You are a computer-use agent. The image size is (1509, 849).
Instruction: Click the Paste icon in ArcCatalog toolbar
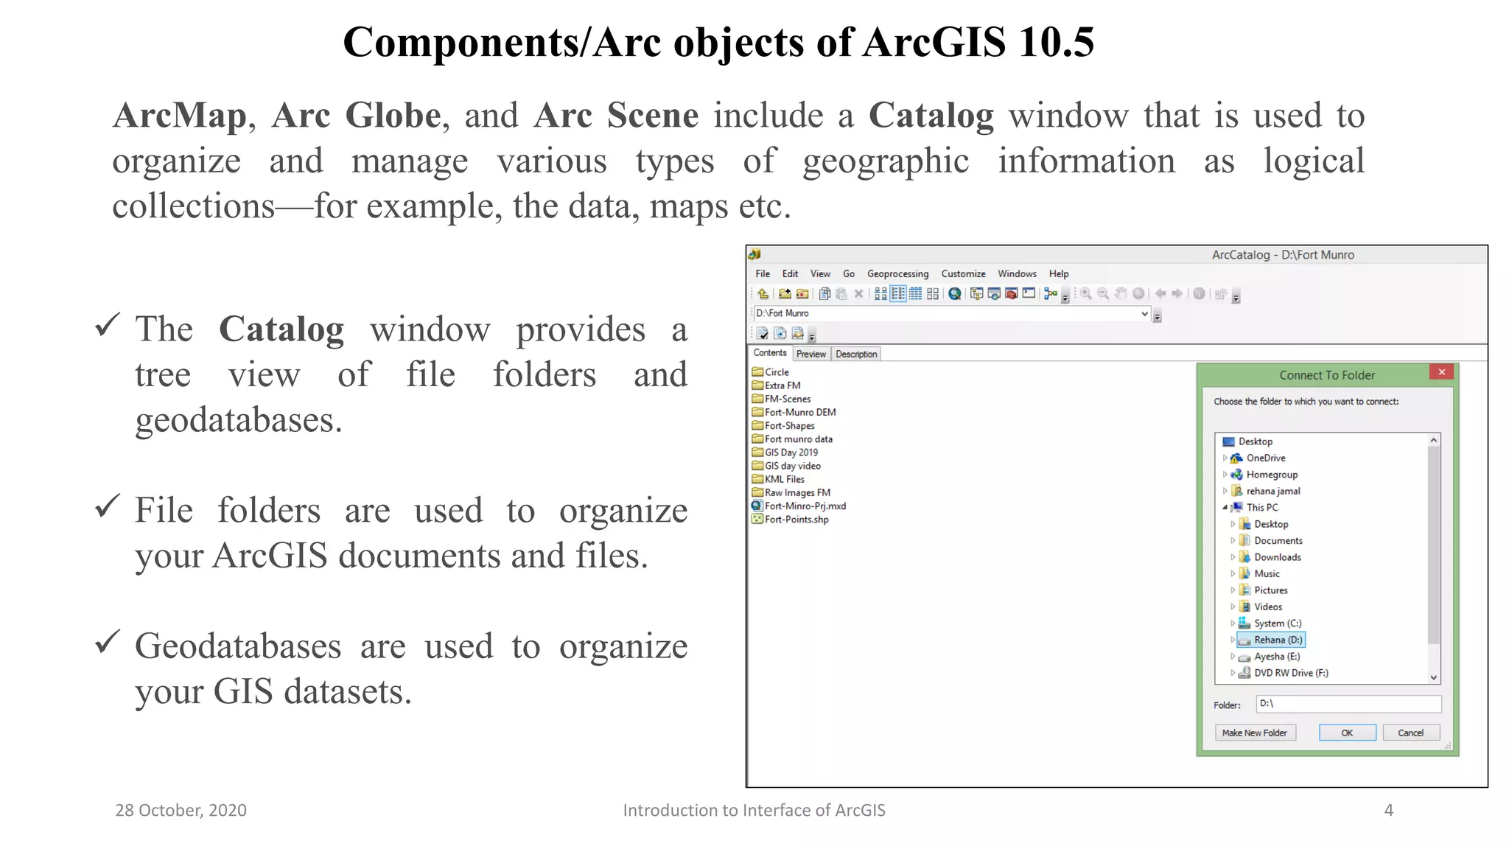point(841,294)
